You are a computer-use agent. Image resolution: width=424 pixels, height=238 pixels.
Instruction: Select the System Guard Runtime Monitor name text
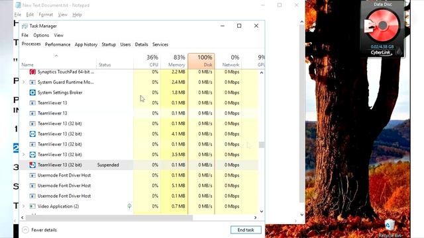tap(66, 82)
